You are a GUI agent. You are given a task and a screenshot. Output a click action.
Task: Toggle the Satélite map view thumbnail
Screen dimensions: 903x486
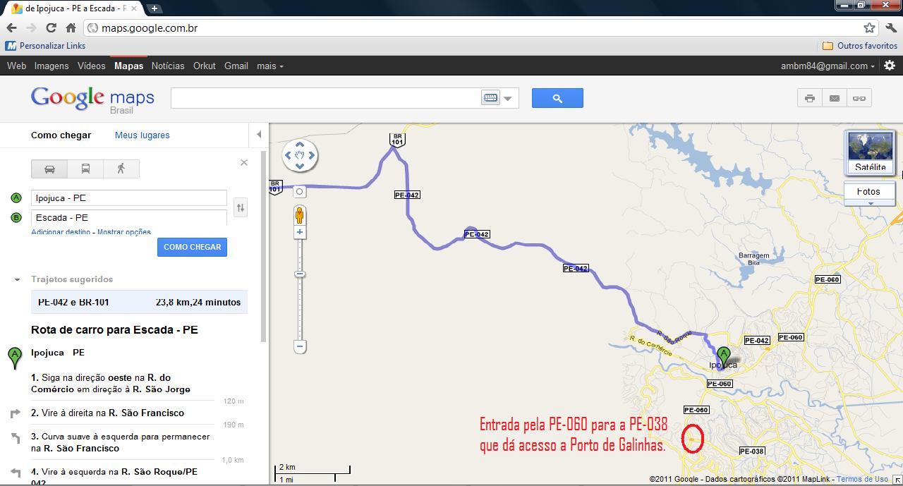(x=870, y=152)
